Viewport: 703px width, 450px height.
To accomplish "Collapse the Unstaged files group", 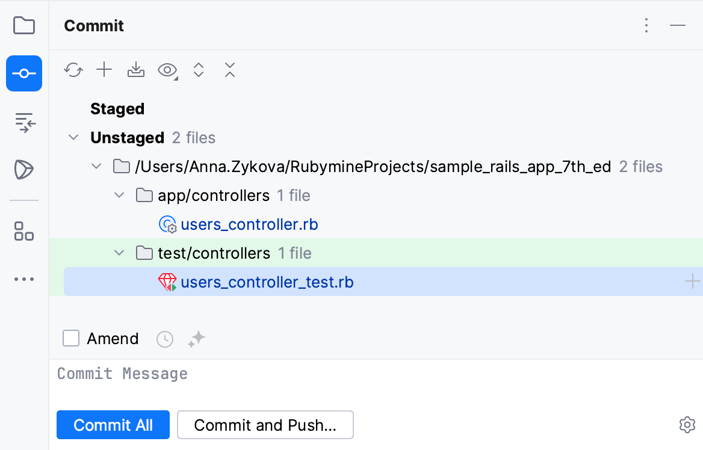I will point(73,138).
